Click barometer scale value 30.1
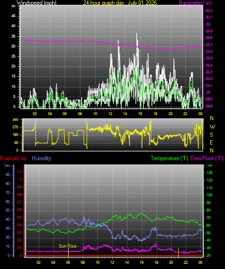This screenshot has width=225, height=269. pyautogui.click(x=209, y=17)
